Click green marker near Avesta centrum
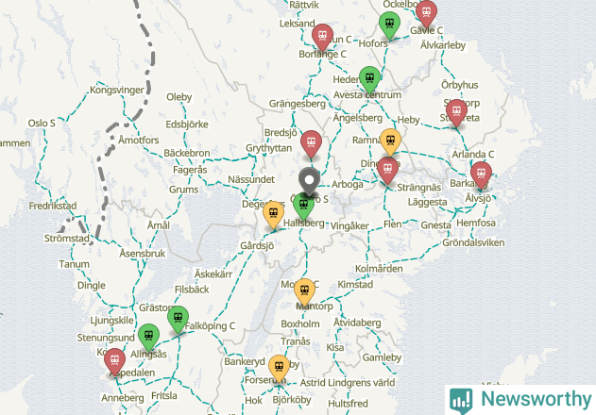The image size is (596, 415). pyautogui.click(x=369, y=80)
